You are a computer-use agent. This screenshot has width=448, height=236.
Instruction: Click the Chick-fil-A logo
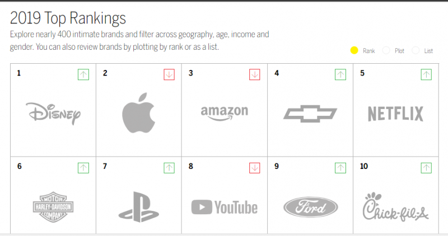[x=395, y=207]
